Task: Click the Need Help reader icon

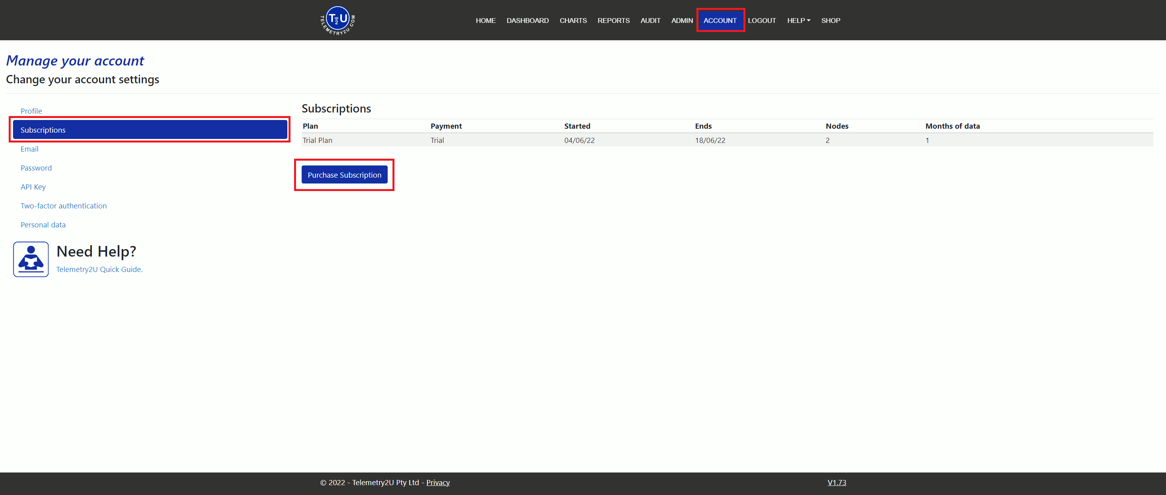Action: click(31, 259)
